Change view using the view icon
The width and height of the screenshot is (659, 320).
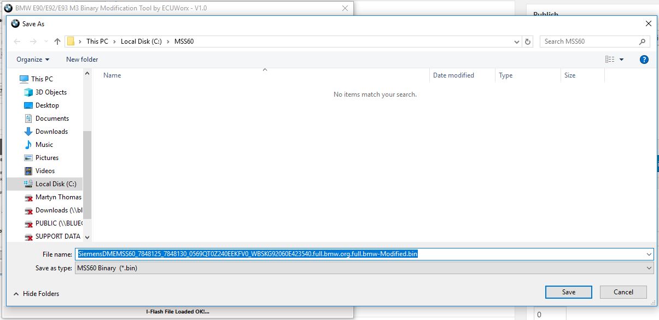[x=610, y=60]
